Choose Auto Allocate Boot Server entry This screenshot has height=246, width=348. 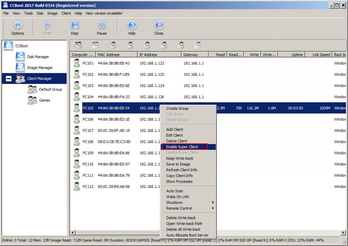188,235
